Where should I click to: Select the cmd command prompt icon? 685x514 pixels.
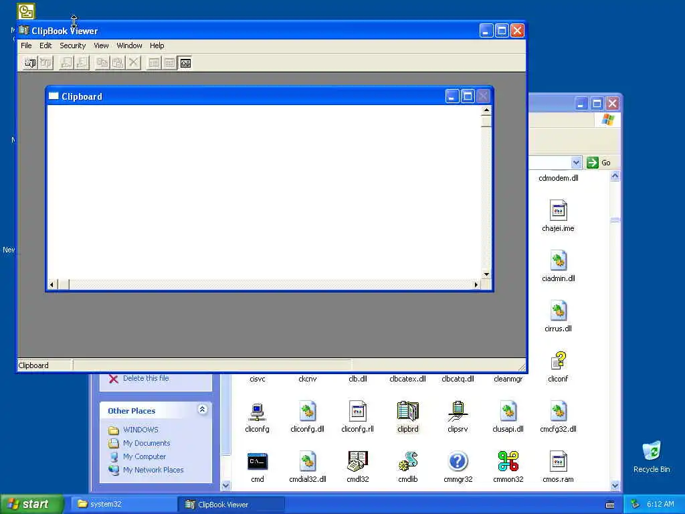tap(258, 462)
